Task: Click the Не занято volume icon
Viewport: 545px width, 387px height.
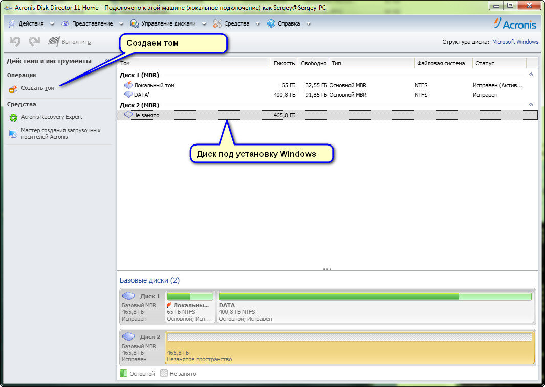Action: coord(128,115)
